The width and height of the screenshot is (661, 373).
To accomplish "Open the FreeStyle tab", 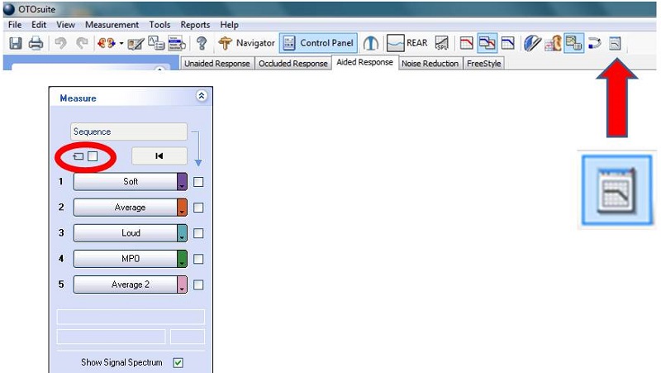I will pyautogui.click(x=484, y=64).
